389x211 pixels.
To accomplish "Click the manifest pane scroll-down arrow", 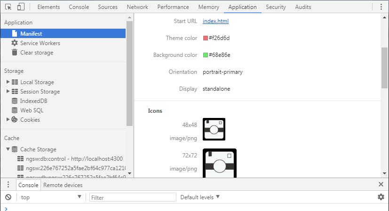I will pyautogui.click(x=384, y=173).
